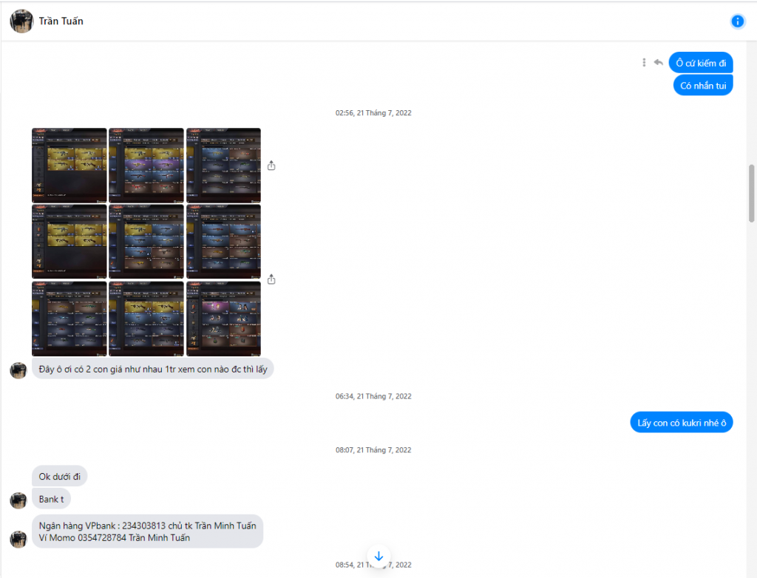This screenshot has height=578, width=757.
Task: Open Trần Tuấn's profile picture in header
Action: pyautogui.click(x=21, y=21)
